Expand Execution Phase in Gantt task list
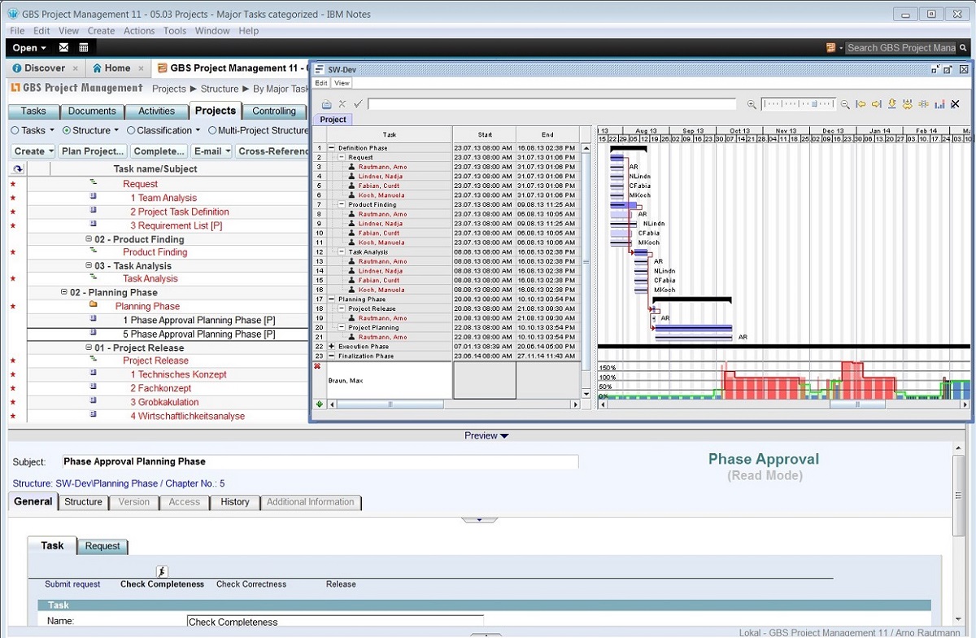The height and width of the screenshot is (638, 976). coord(332,346)
